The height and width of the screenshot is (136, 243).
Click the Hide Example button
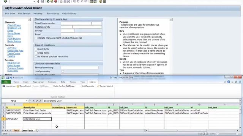pos(24,14)
